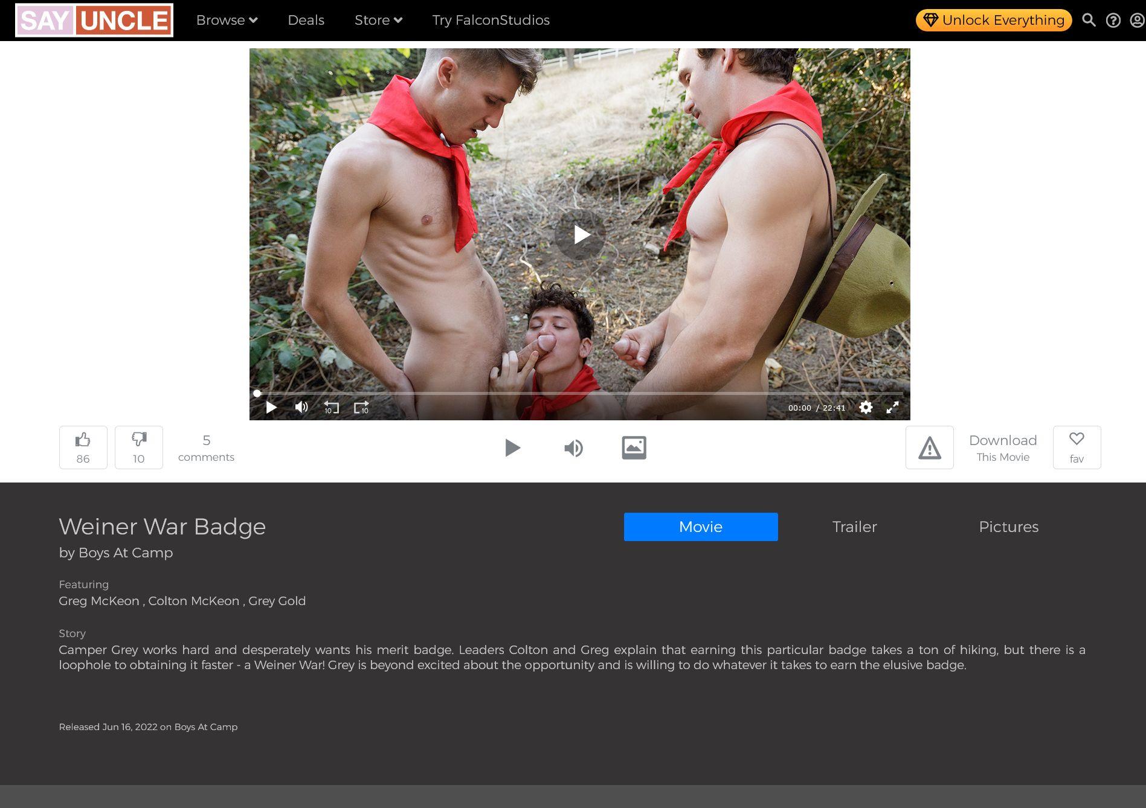Mute audio using the player's volume icon

point(301,408)
